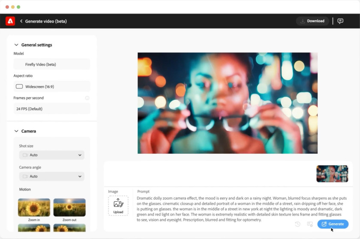Select the generated result thumbnail

click(332, 173)
